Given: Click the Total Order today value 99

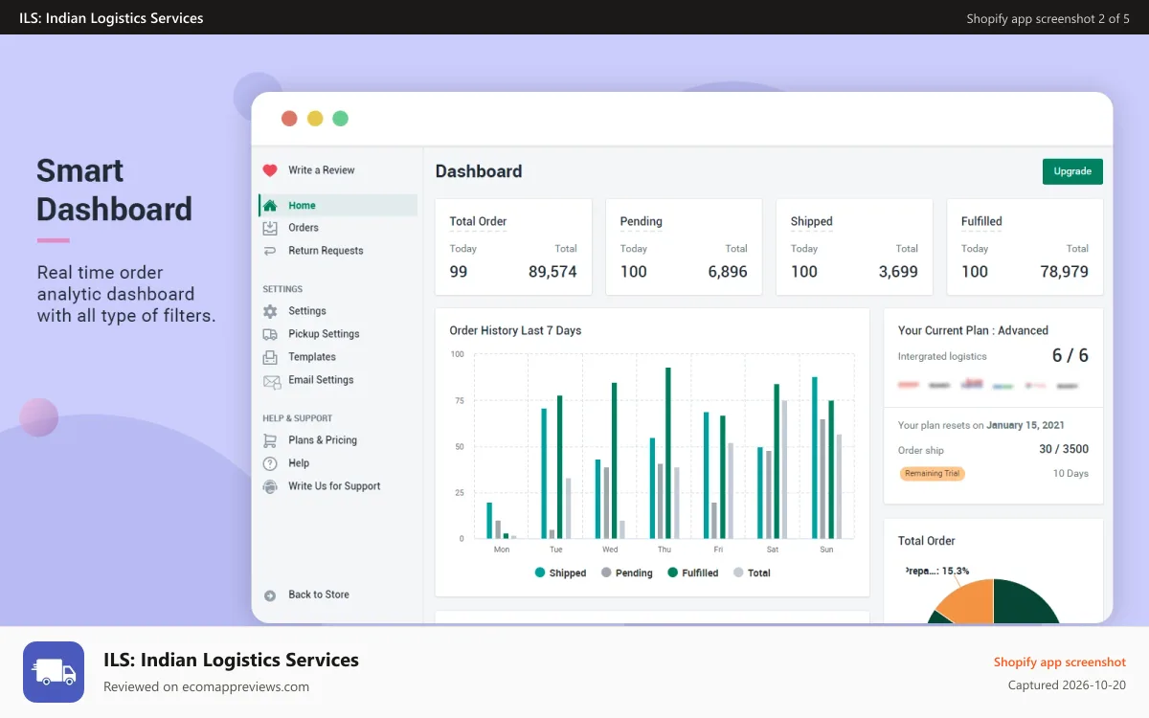Looking at the screenshot, I should (x=459, y=272).
